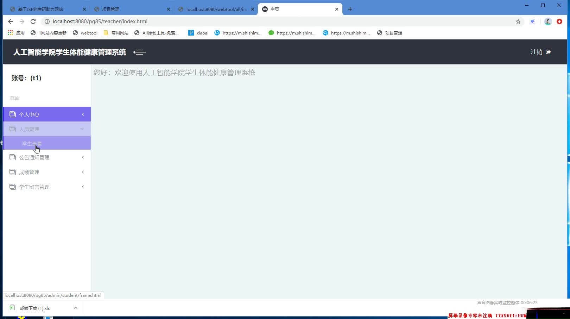Screen dimensions: 570x319
Task: Open options for the 成绩下载 (1).xls download
Action: click(x=76, y=307)
